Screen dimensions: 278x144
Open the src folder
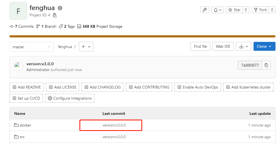[x=22, y=137]
